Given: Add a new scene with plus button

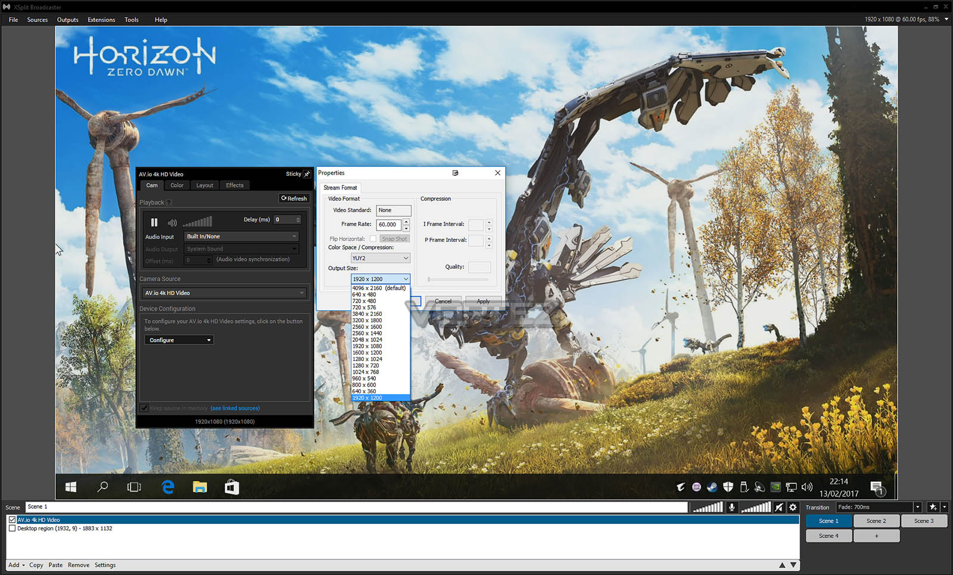Looking at the screenshot, I should coord(876,536).
